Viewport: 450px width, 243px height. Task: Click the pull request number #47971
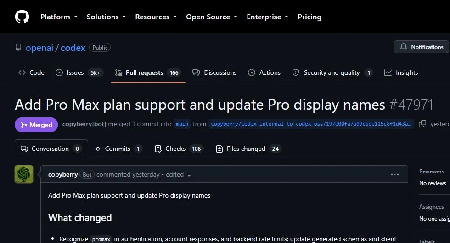click(x=411, y=105)
